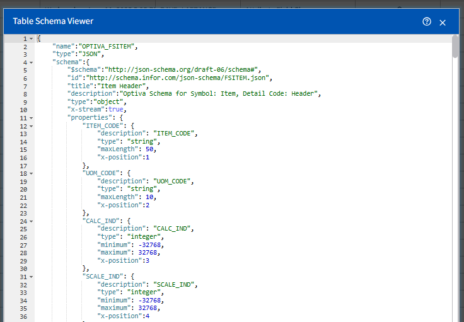Click the "integer" type value on line 26
Viewport: 464px width, 322px height.
(144, 237)
